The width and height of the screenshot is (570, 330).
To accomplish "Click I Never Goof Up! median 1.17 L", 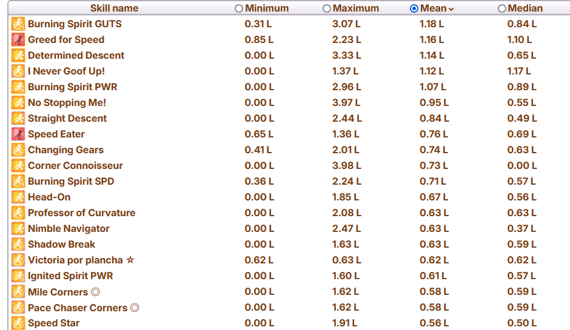I will [519, 71].
